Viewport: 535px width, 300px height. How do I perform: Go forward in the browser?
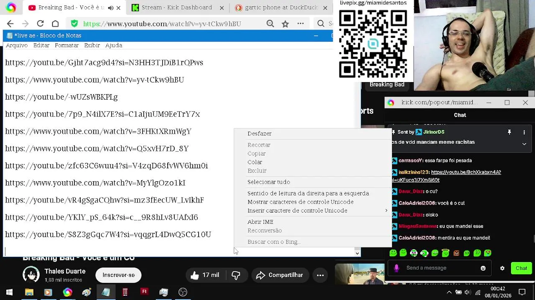(x=25, y=24)
